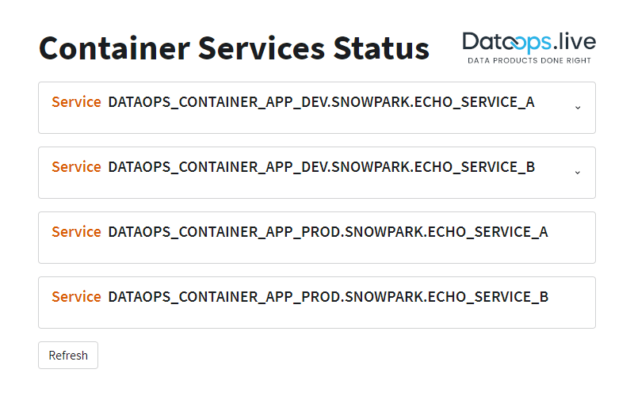Select DATAOPS_CONTAINER_APP_PROD.SNOWPARK.ECHO_SERVICE_A service name
This screenshot has height=396, width=634.
pos(327,232)
